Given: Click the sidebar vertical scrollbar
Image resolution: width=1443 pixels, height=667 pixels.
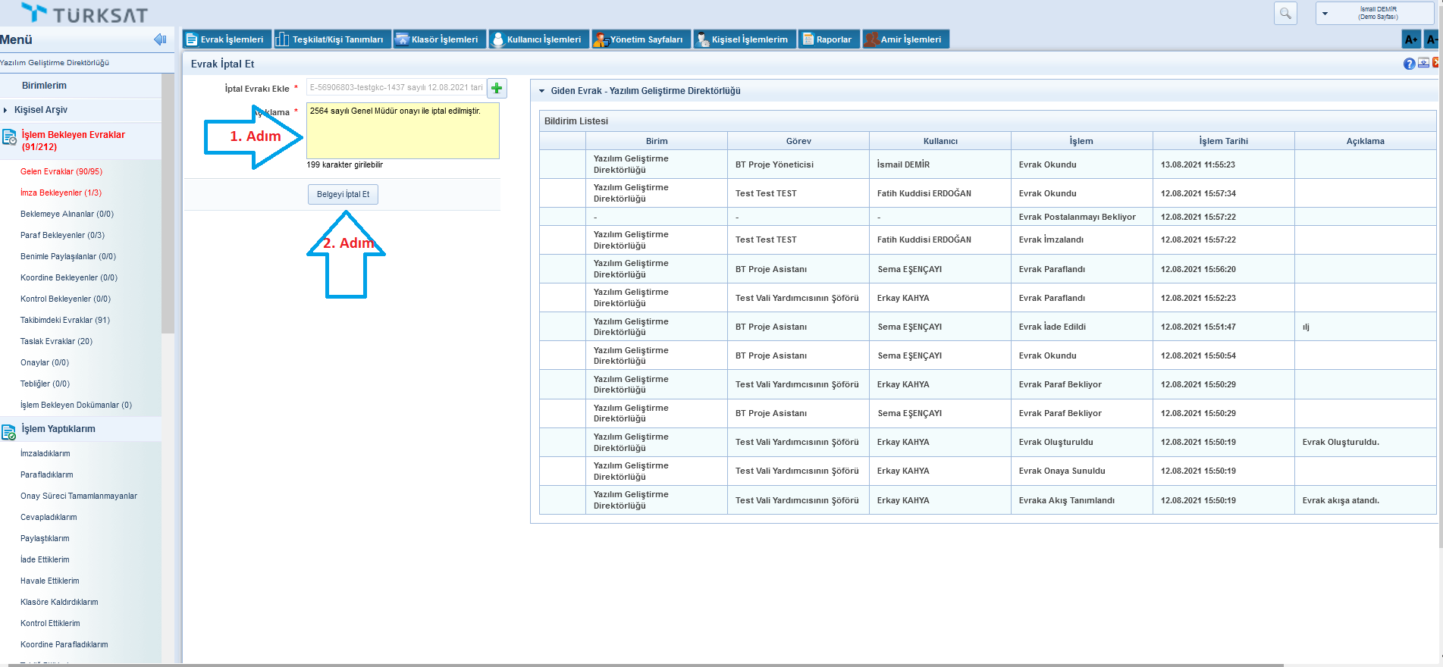Looking at the screenshot, I should tap(168, 227).
